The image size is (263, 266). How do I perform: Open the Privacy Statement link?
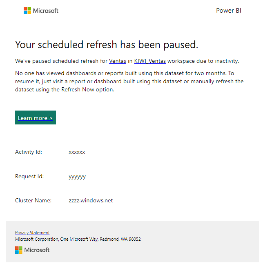(32, 233)
